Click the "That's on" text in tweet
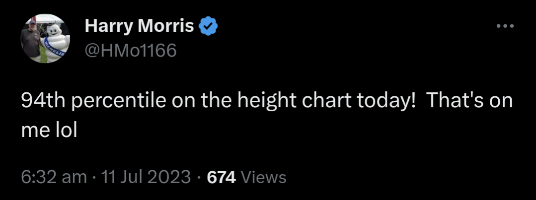Image resolution: width=536 pixels, height=200 pixels. 470,101
